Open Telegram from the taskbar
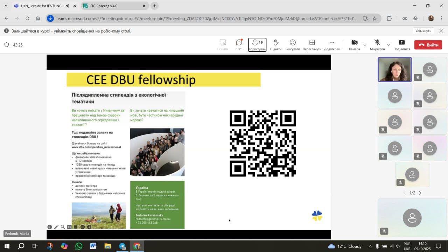 click(x=122, y=246)
